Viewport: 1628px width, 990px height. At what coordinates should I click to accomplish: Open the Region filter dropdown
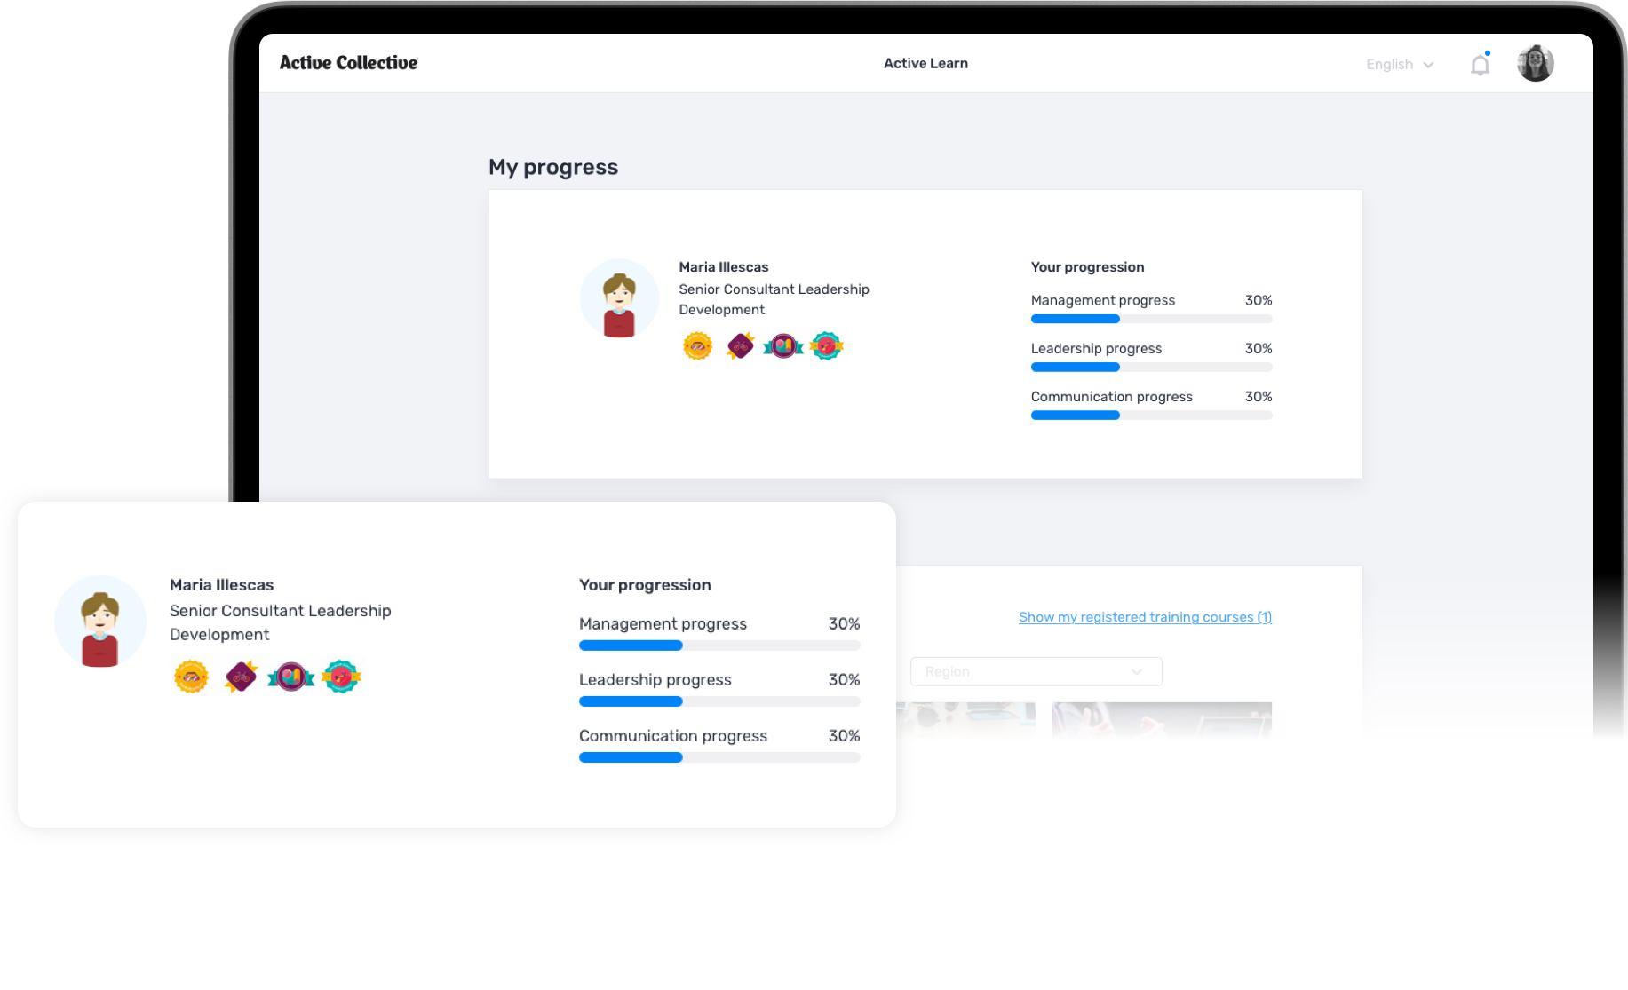[x=1036, y=671]
